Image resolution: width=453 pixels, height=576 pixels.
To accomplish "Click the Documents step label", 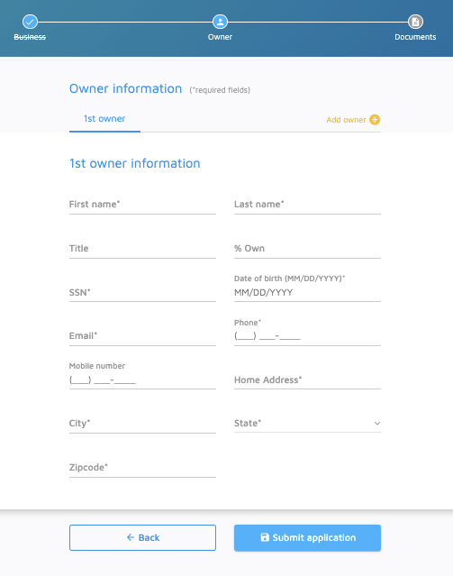I will [x=415, y=37].
